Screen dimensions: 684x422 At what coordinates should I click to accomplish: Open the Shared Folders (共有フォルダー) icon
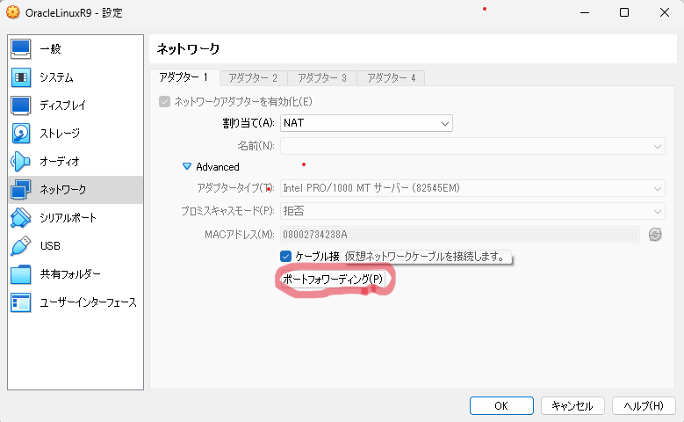pyautogui.click(x=21, y=274)
